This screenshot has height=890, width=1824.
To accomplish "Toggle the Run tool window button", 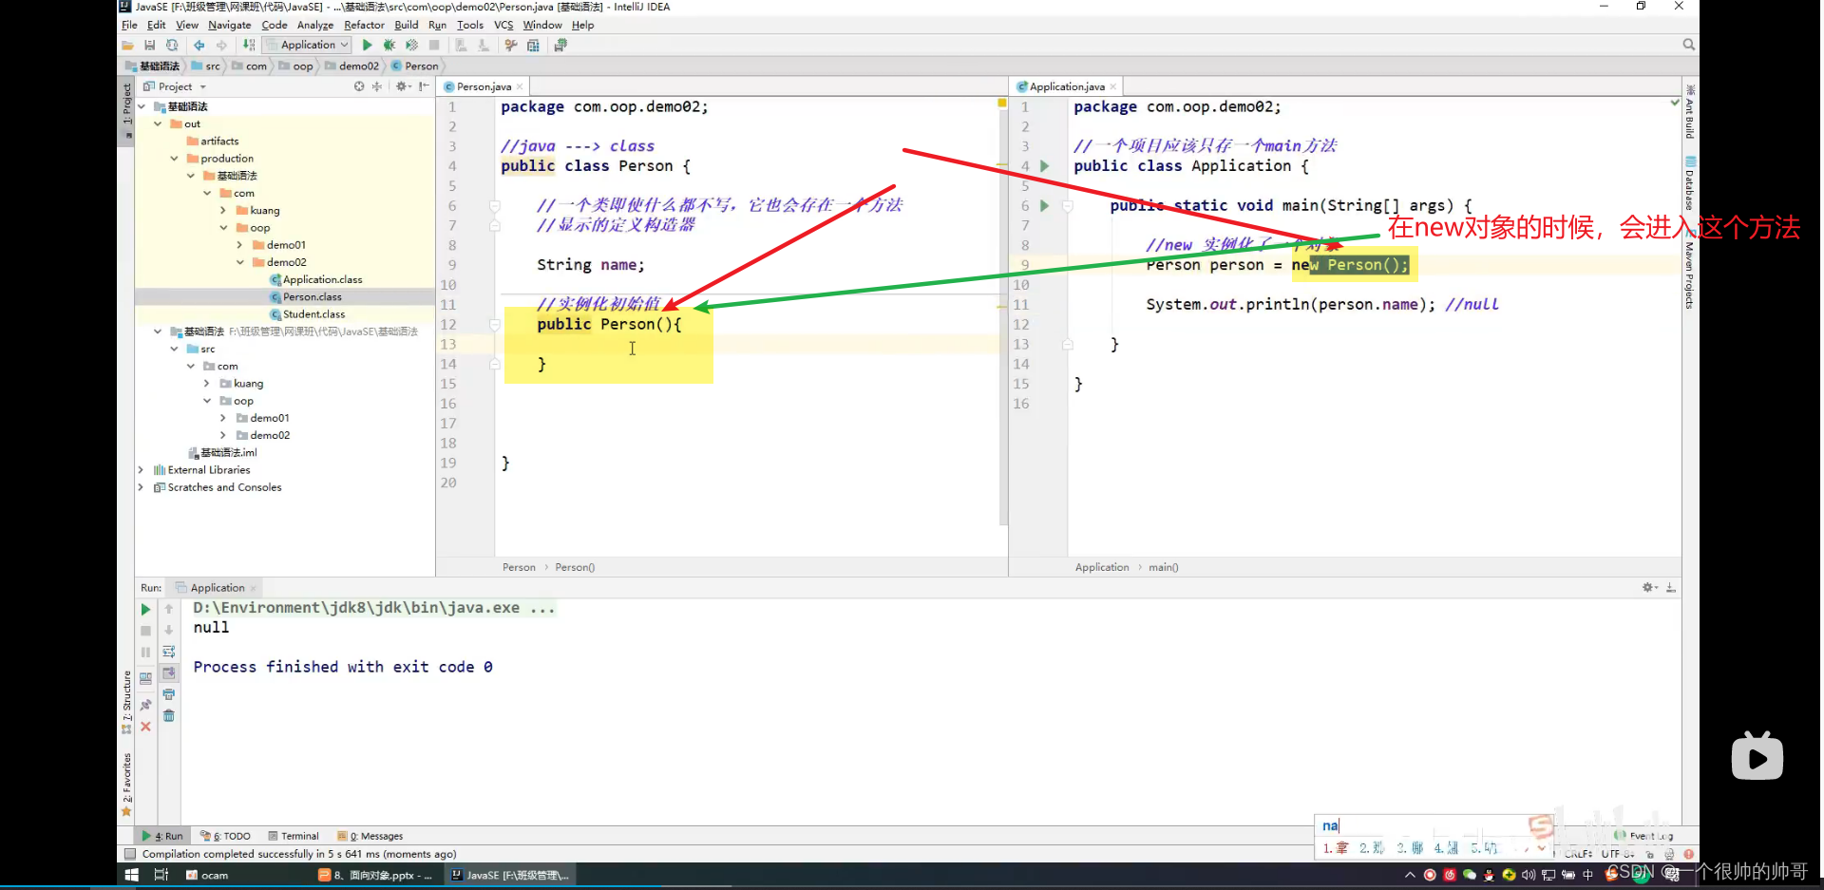I will tap(162, 836).
